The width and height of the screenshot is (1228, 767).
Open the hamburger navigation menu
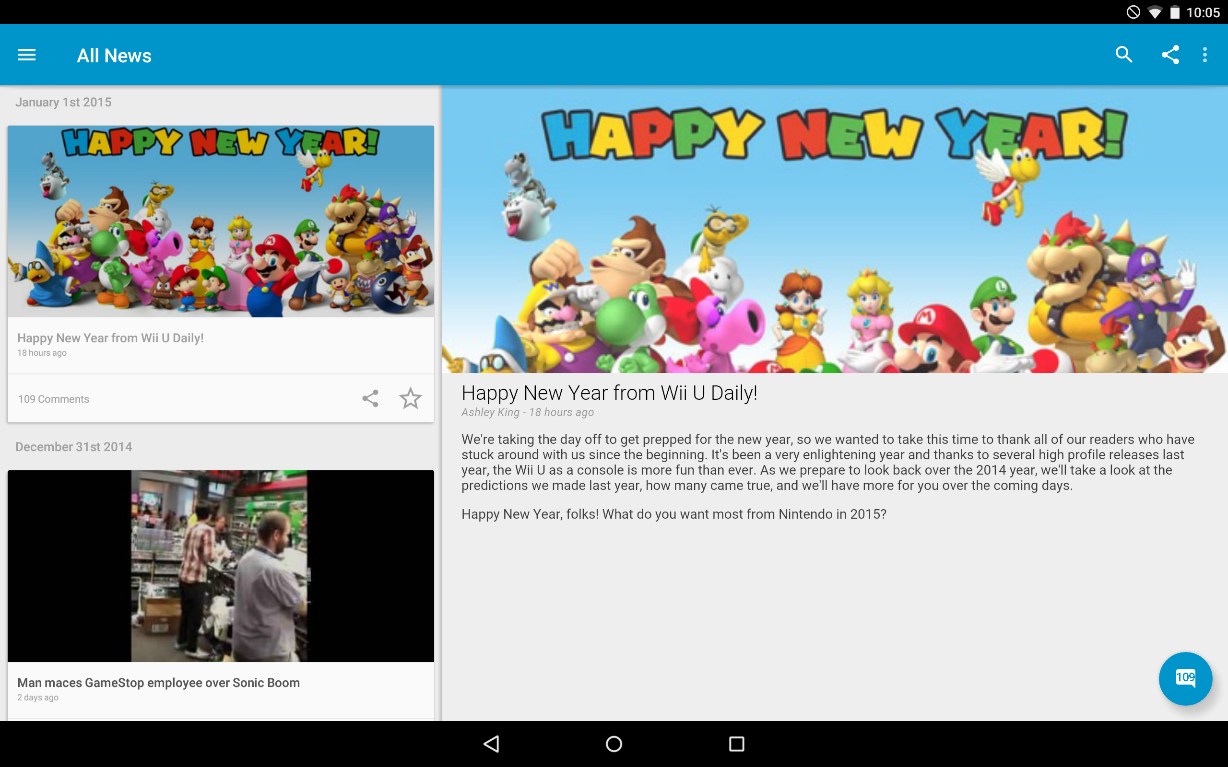coord(27,55)
